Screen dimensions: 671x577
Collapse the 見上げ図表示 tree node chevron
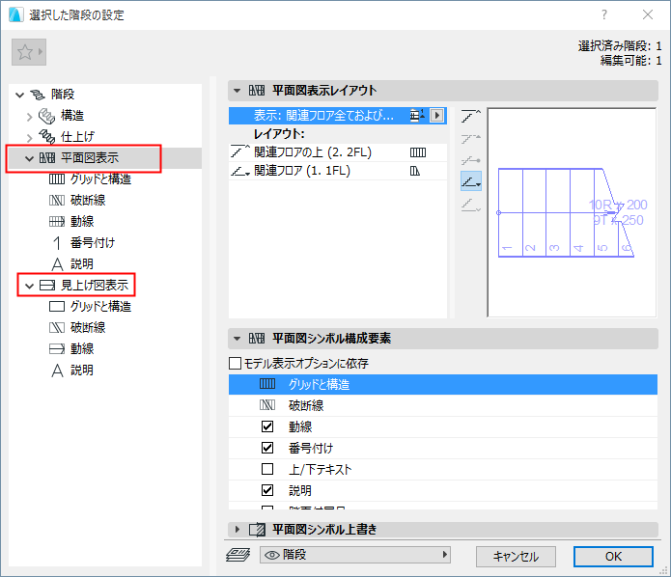pos(29,286)
